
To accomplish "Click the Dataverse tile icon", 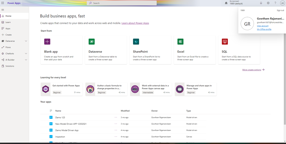I will [92, 42].
